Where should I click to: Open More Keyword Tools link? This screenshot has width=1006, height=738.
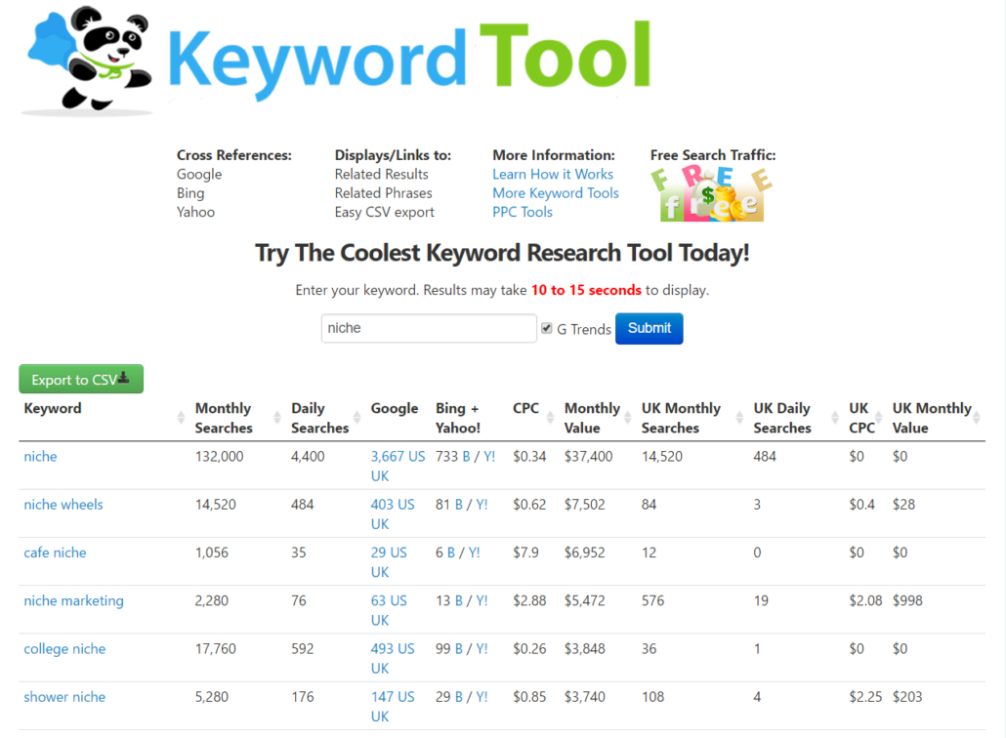click(556, 193)
